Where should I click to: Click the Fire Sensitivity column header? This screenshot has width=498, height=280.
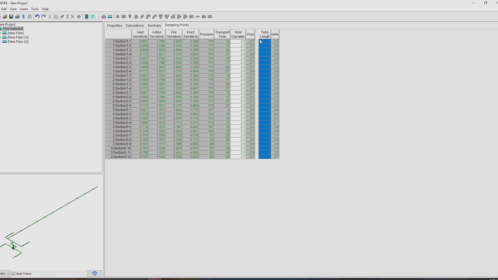[x=174, y=35]
